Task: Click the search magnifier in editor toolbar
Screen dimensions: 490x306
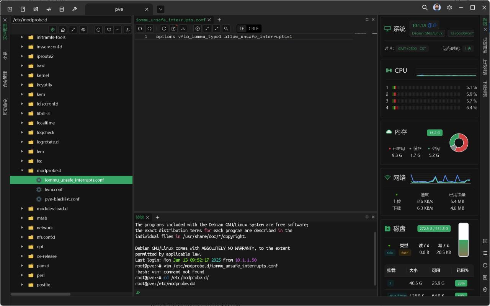Action: point(226,29)
